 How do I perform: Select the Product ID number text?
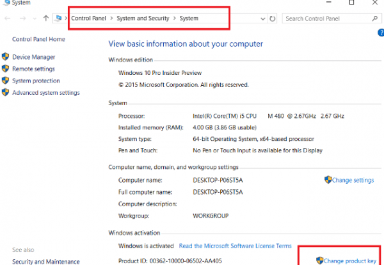[186, 261]
